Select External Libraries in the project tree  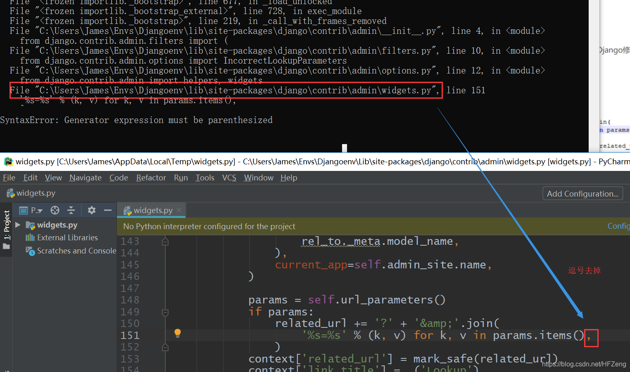[67, 237]
